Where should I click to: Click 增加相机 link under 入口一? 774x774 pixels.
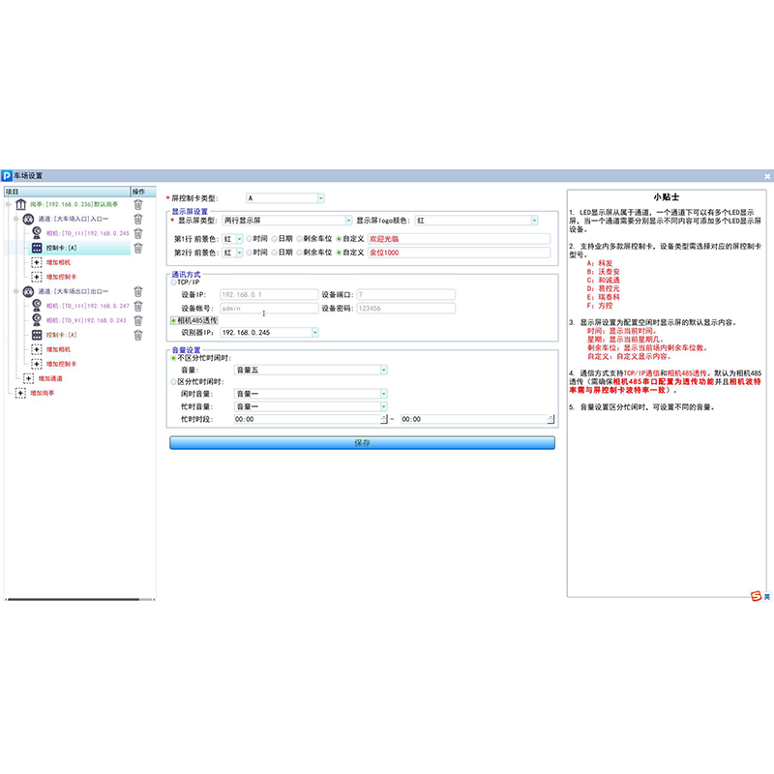pyautogui.click(x=60, y=262)
